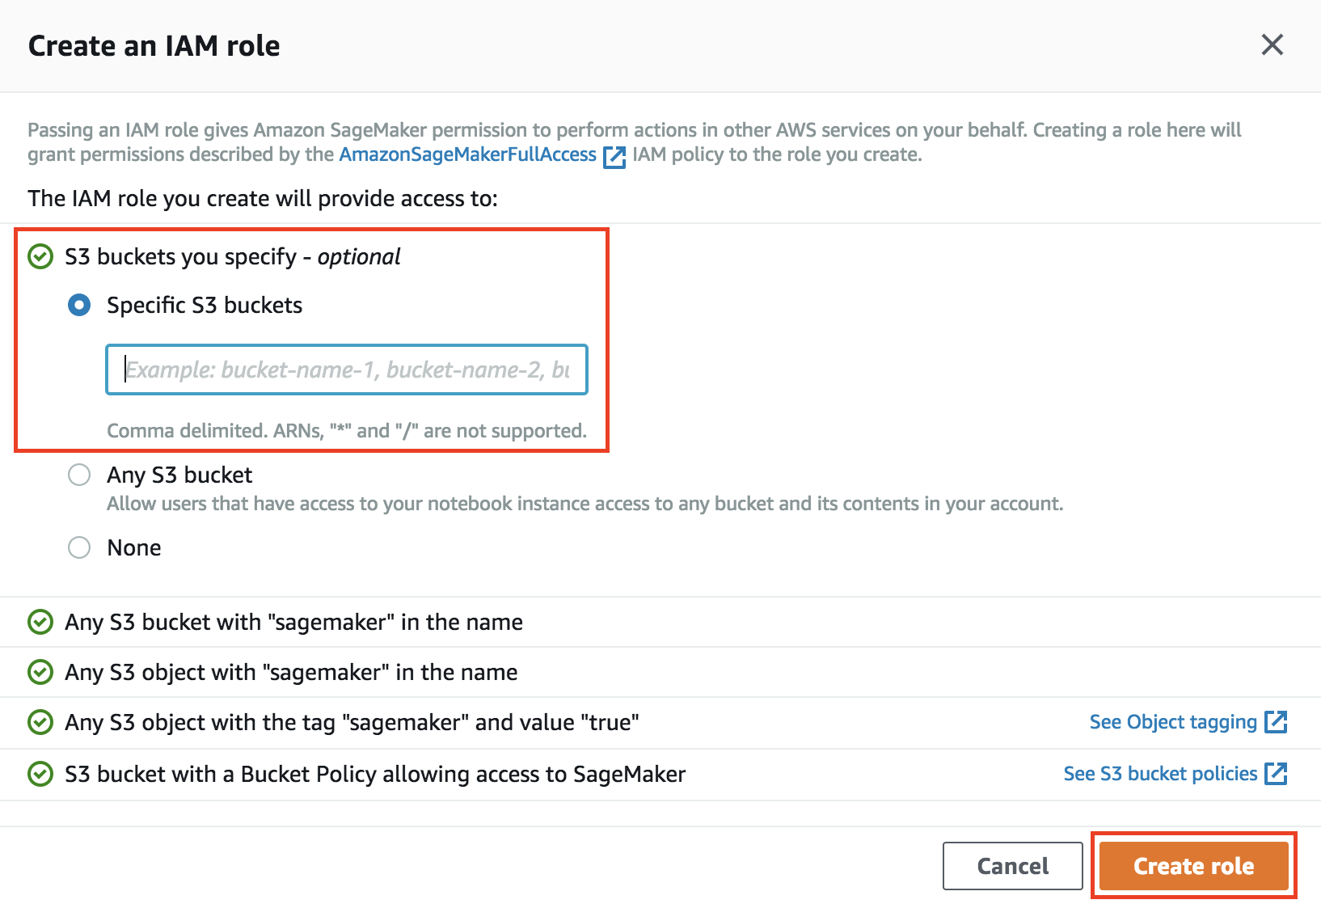
Task: Click the Create role button
Action: [1193, 866]
